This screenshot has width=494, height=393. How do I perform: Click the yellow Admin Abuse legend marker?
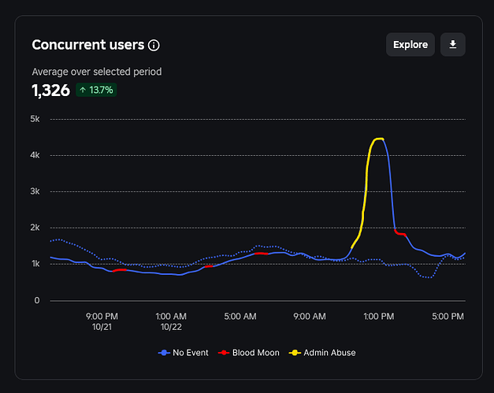click(x=295, y=353)
